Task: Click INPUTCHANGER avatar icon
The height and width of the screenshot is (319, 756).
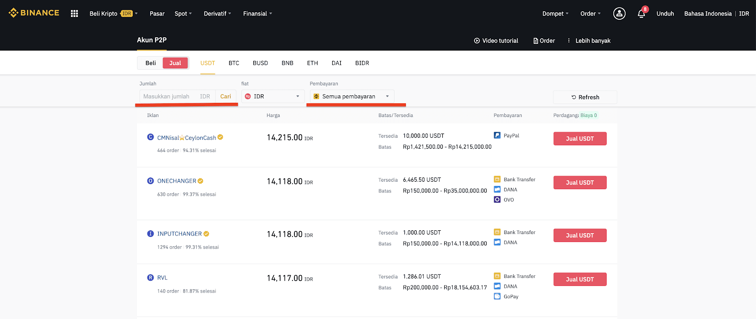Action: coord(150,234)
